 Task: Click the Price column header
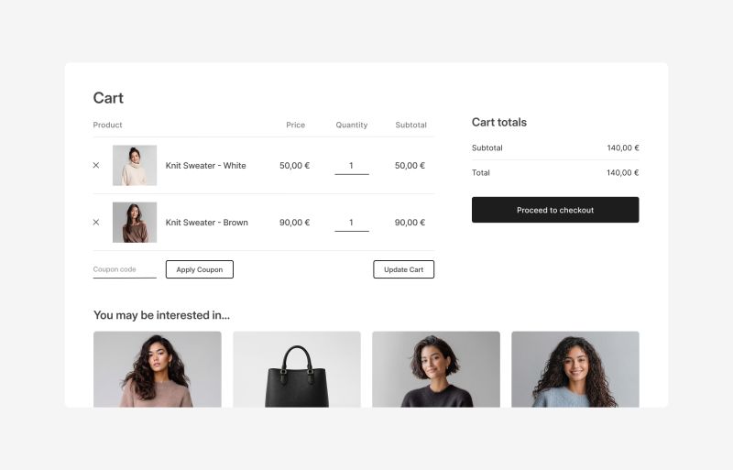coord(295,125)
